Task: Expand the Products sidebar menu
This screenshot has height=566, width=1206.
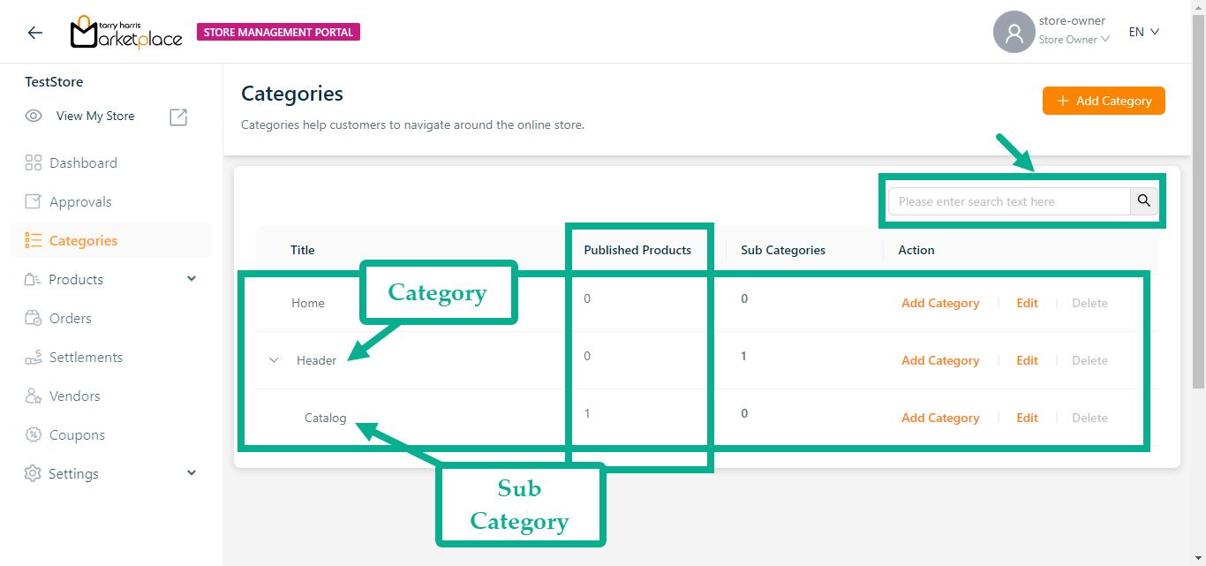Action: (x=192, y=279)
